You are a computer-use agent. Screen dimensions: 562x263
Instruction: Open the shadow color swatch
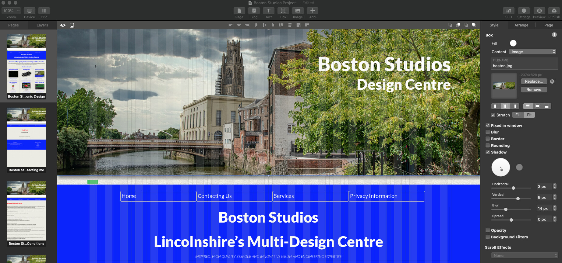click(x=519, y=167)
